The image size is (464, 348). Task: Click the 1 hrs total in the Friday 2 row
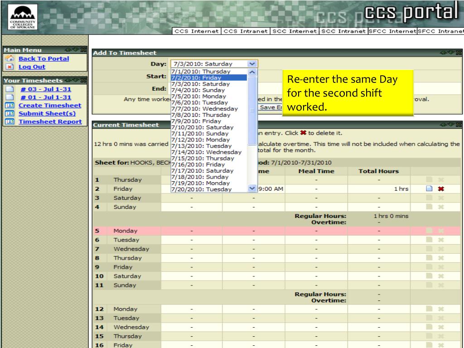point(401,189)
